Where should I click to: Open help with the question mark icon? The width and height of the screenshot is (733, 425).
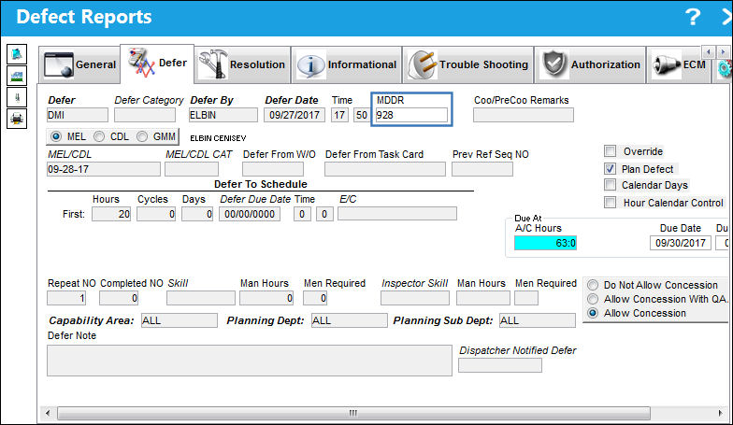(693, 17)
